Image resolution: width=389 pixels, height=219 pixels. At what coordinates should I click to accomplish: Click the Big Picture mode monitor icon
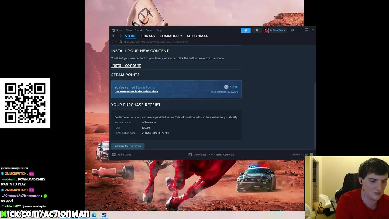pos(292,30)
